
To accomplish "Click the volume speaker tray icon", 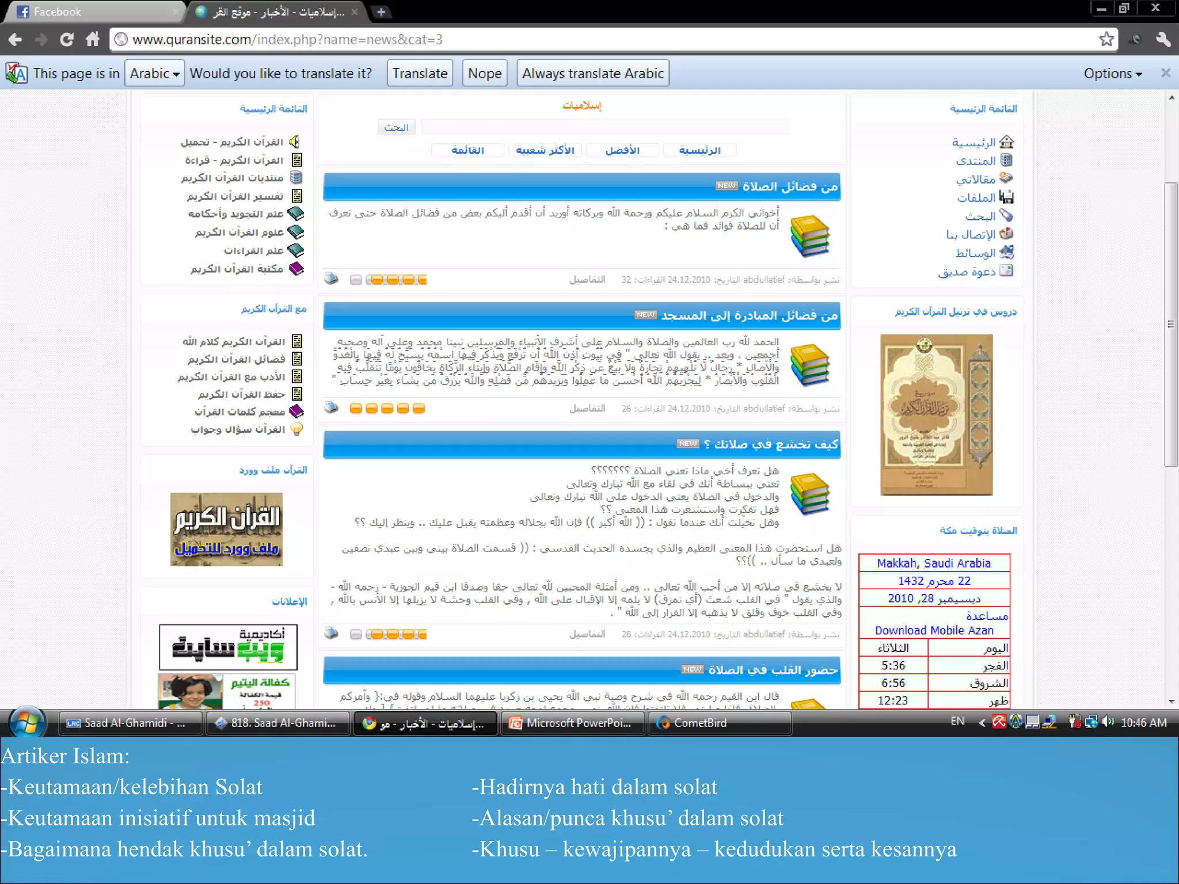I will [x=1108, y=722].
